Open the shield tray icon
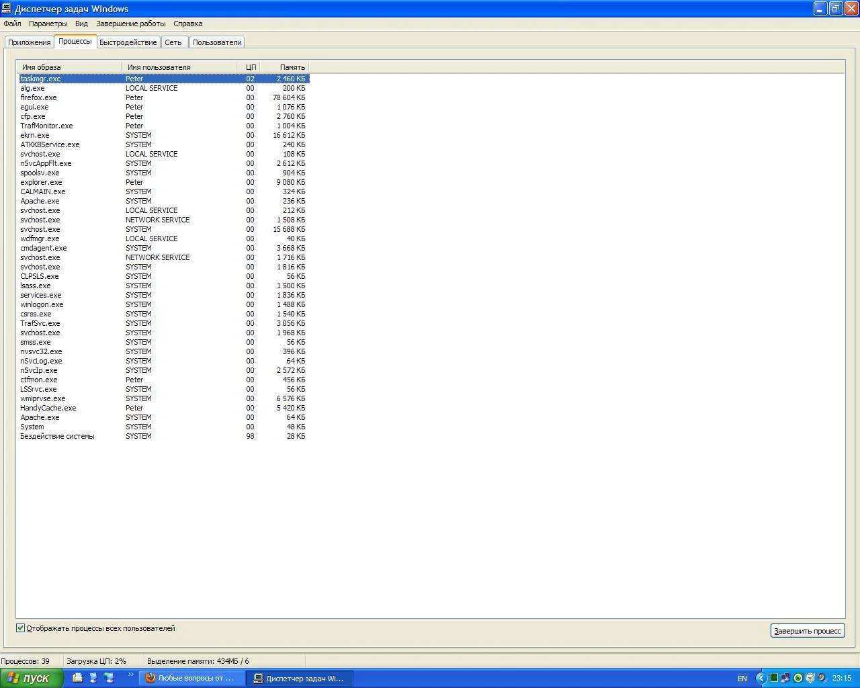Image resolution: width=860 pixels, height=688 pixels. click(810, 678)
